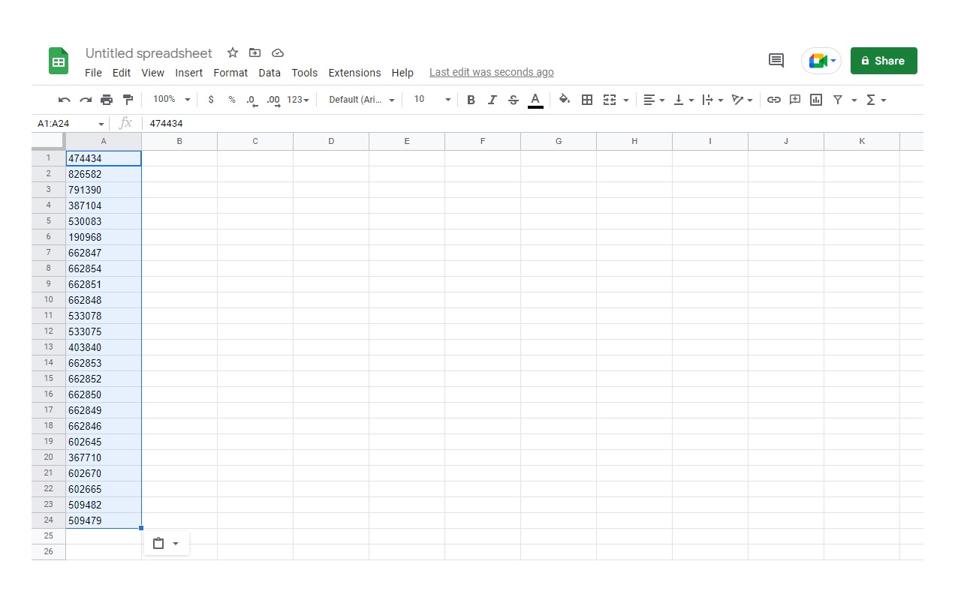Open fill color picker
The image size is (961, 600).
point(565,100)
